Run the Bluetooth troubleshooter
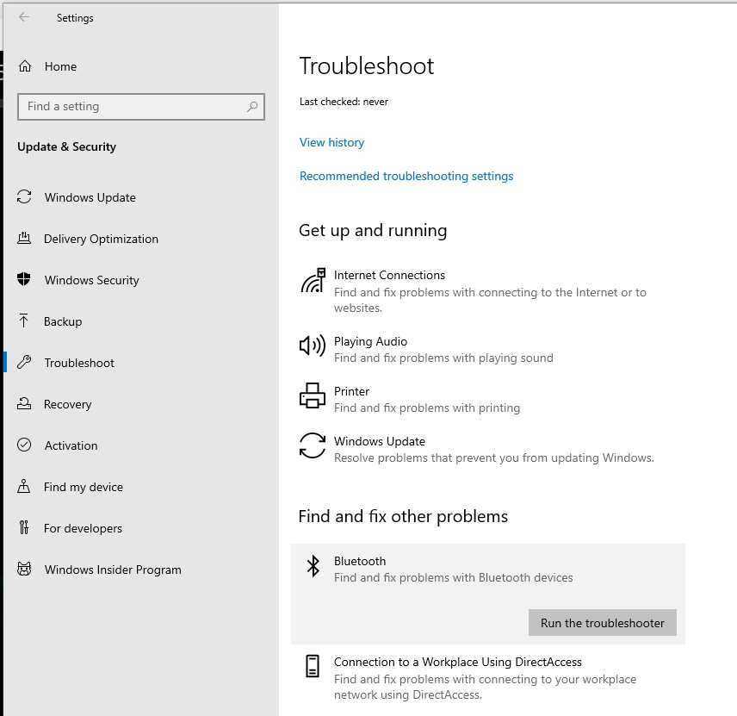This screenshot has width=737, height=716. (602, 623)
